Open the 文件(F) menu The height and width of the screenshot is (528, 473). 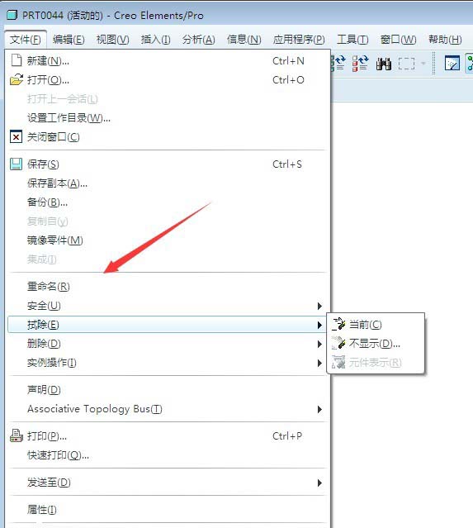(x=26, y=40)
